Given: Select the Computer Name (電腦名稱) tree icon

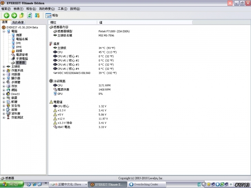Looking at the screenshot, I should click(13, 39).
